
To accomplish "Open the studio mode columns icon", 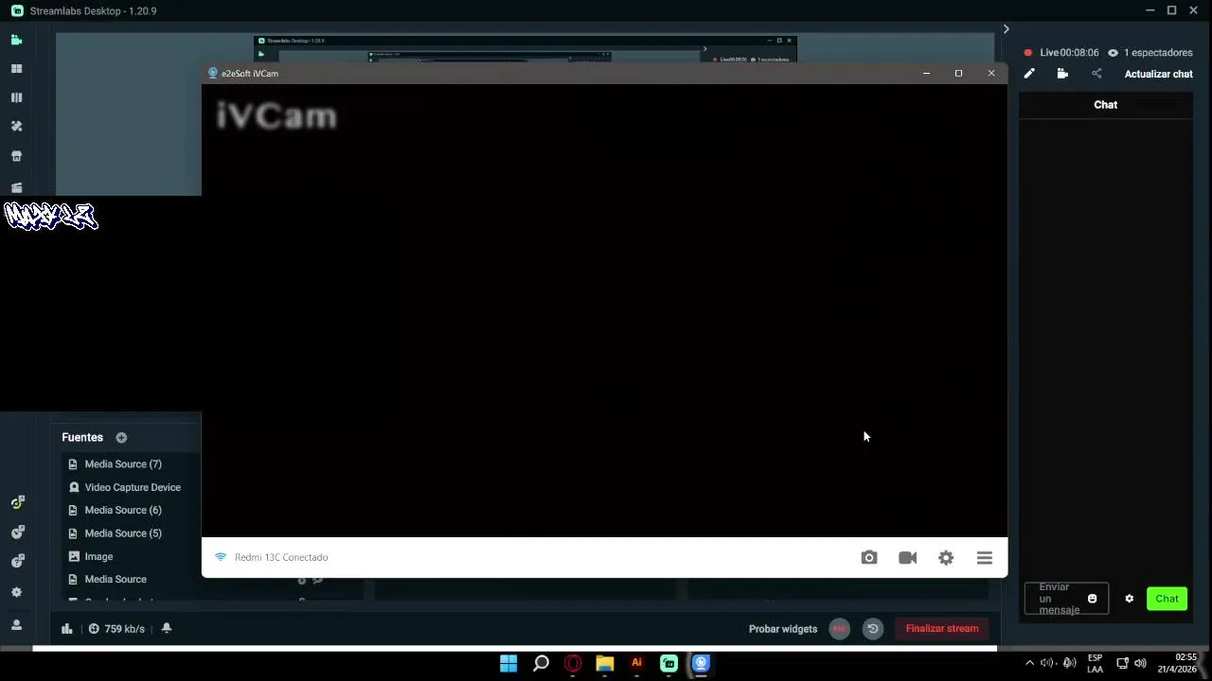I will tap(16, 97).
